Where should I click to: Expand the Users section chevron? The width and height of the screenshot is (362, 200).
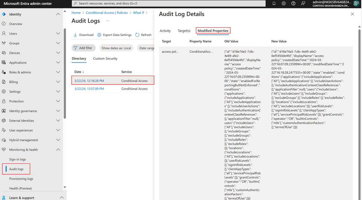coord(58,33)
